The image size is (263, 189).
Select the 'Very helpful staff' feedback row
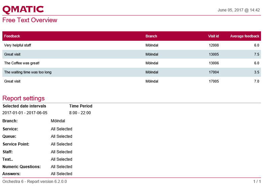pyautogui.click(x=18, y=45)
